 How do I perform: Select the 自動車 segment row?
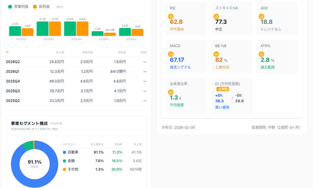coord(102,152)
